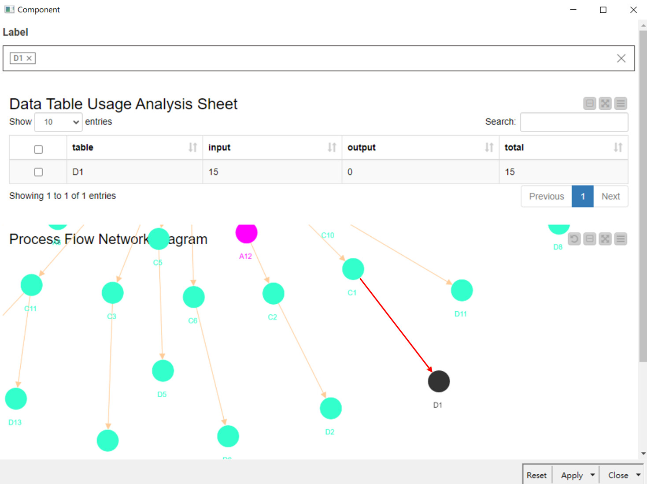Screen dimensions: 647x484
Task: Clear all entries in the Label field
Action: click(621, 58)
